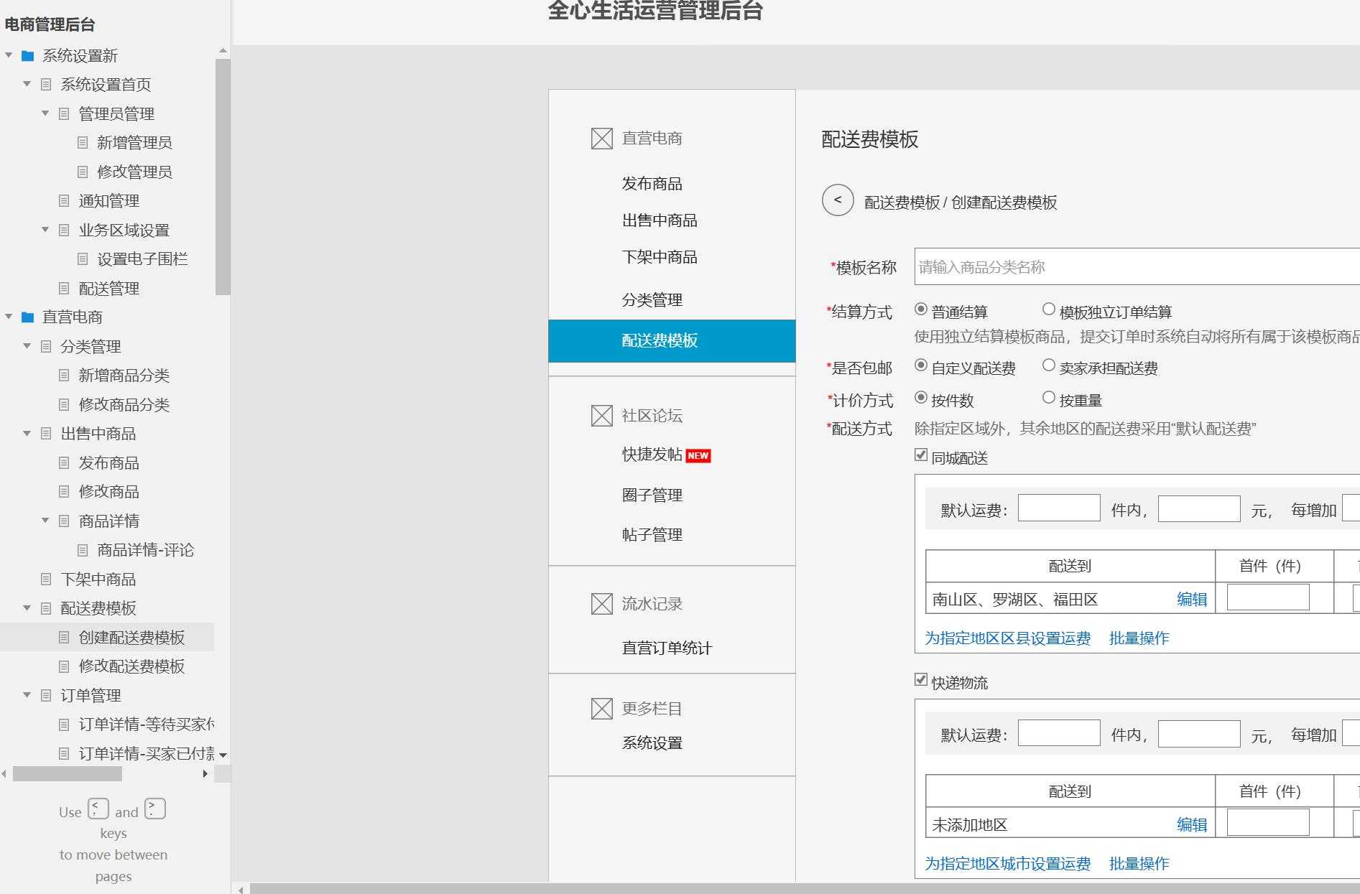Uncheck the 同城配送 checkbox

tap(920, 455)
